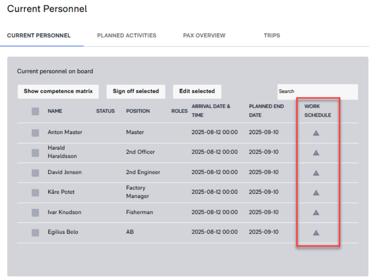Check the David Jensen row checkbox
Screen dimensions: 370x279
pyautogui.click(x=35, y=173)
